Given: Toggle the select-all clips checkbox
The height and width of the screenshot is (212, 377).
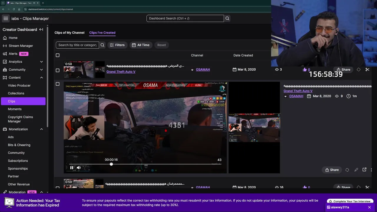Looking at the screenshot, I should (57, 55).
